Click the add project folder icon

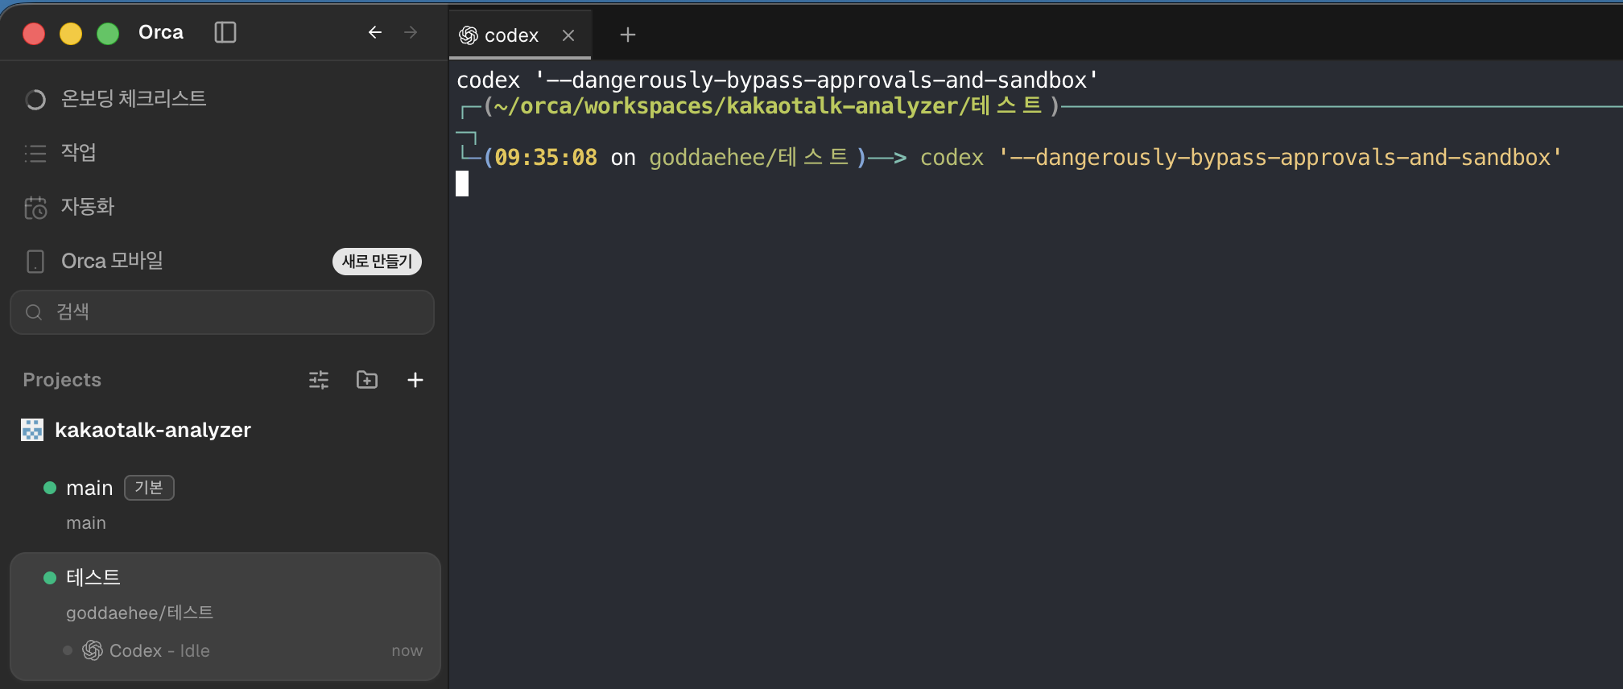click(367, 380)
